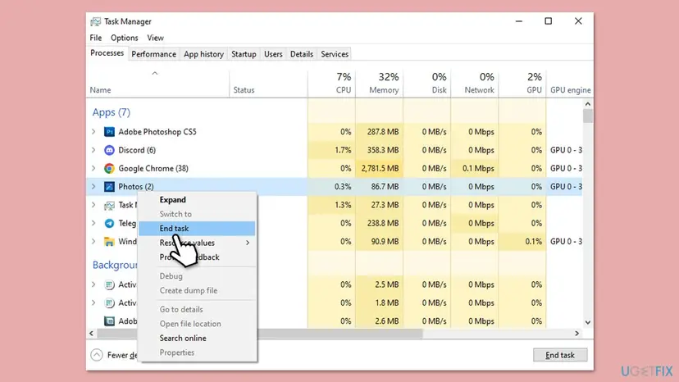Sort by the Status column header
Viewport: 679px width, 382px height.
coord(268,83)
